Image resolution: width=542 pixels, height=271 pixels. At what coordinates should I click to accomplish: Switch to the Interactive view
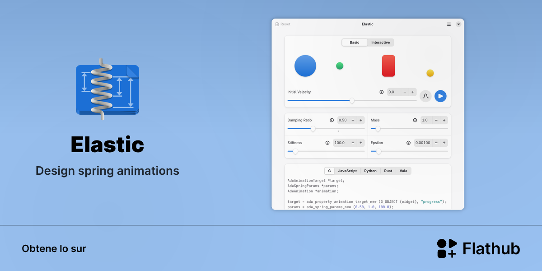381,42
